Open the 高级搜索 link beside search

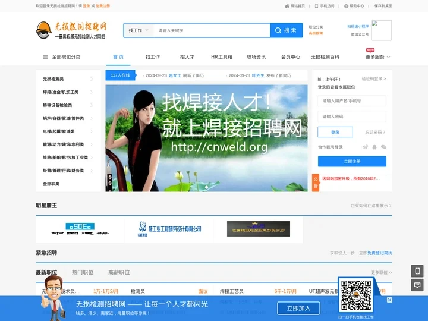tap(316, 33)
